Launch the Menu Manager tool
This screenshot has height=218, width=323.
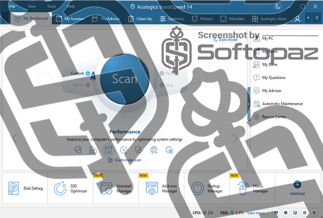pyautogui.click(x=252, y=188)
